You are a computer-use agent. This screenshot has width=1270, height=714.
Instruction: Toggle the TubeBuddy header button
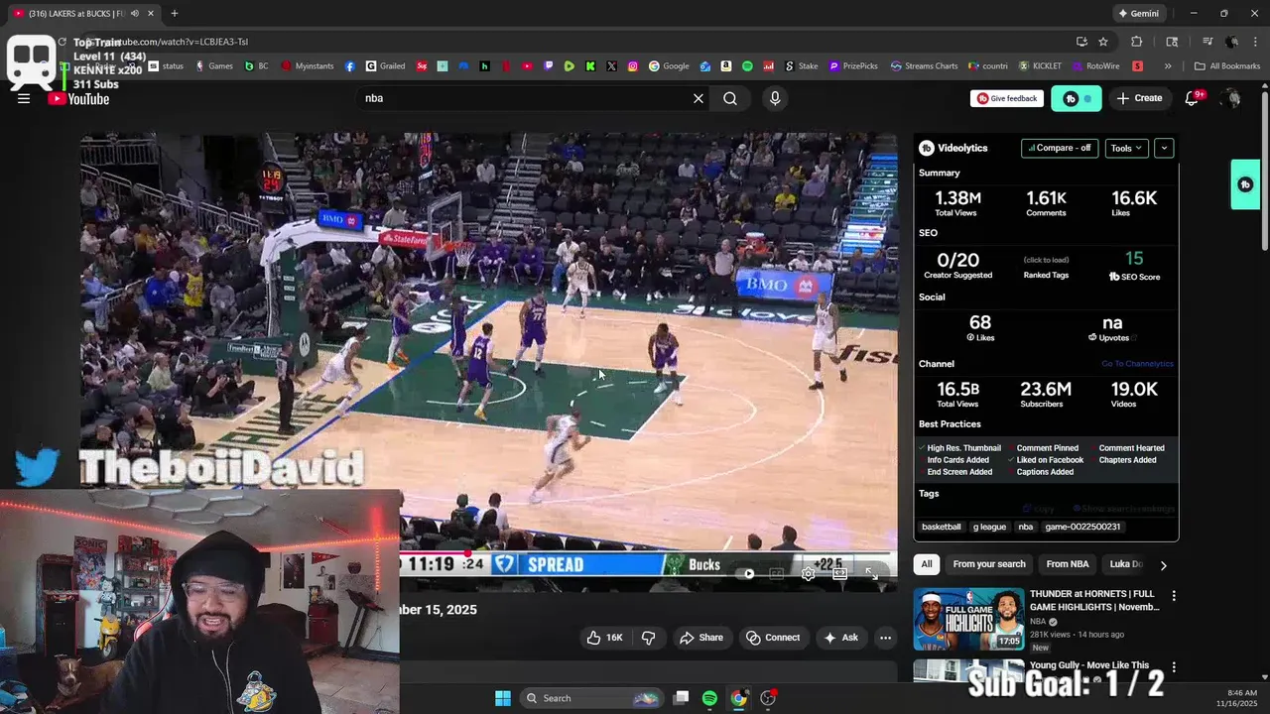coord(1077,98)
